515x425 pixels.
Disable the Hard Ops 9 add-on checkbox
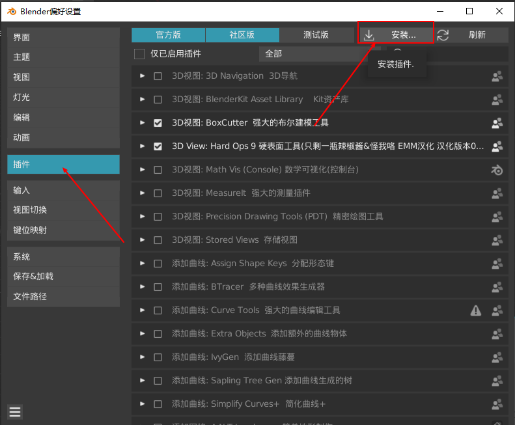158,146
